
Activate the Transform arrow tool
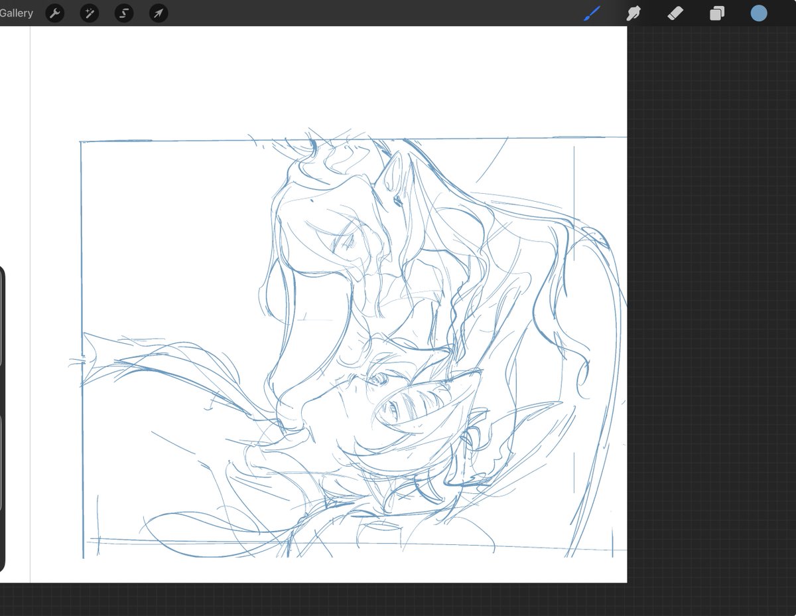[159, 13]
